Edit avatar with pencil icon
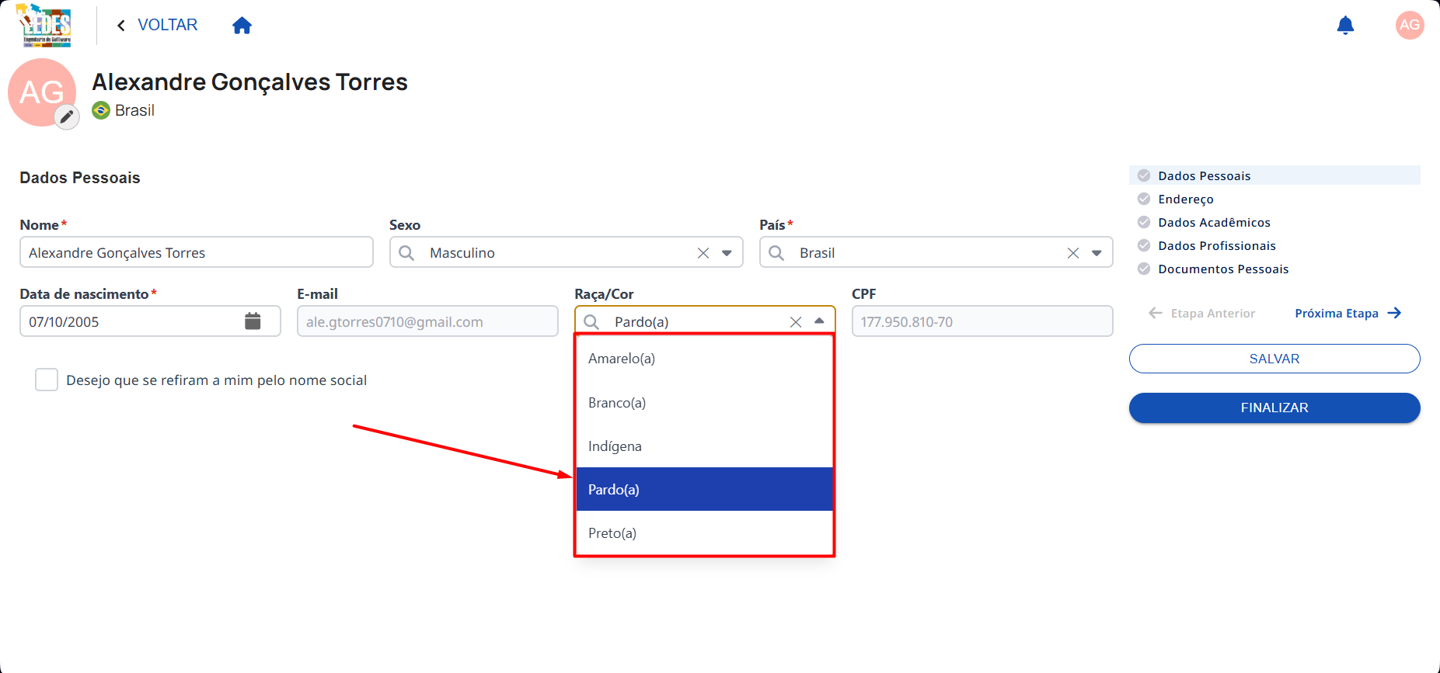The width and height of the screenshot is (1440, 673). point(67,117)
